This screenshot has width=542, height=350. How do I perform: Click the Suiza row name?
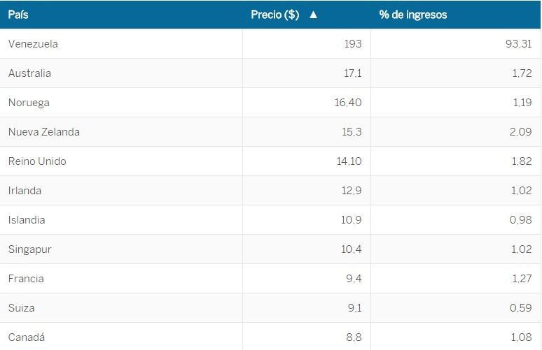click(21, 308)
